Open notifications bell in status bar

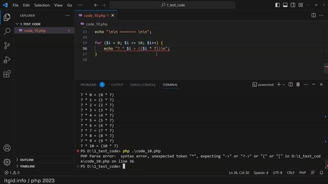(x=321, y=173)
